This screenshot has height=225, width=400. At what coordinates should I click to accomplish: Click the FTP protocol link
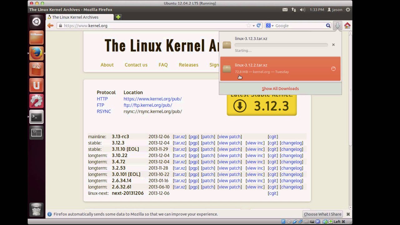tap(100, 105)
